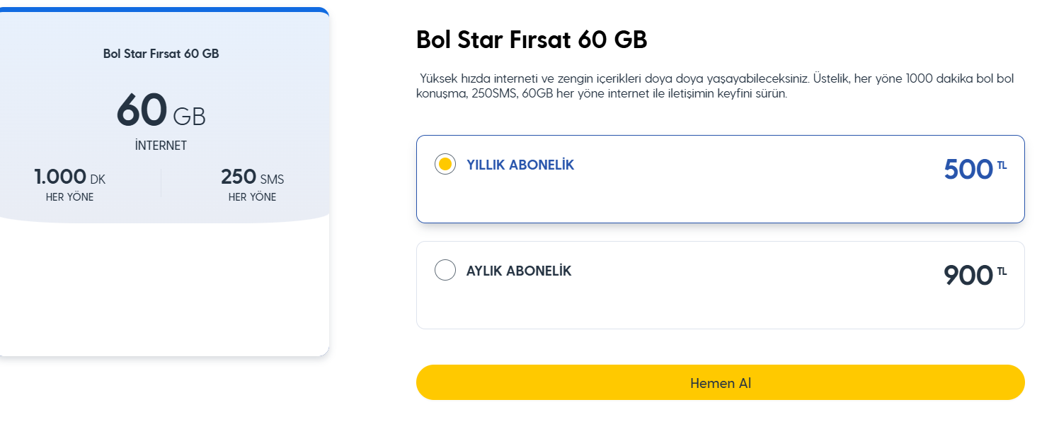
Task: Click the blue top border of package card
Action: [x=161, y=10]
